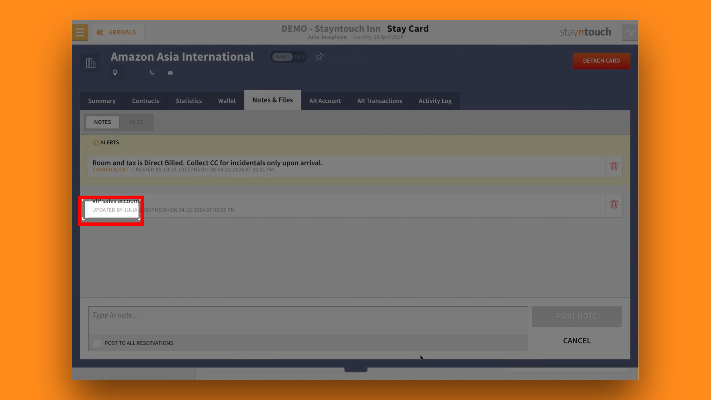Switch to the Activity Log tab
711x400 pixels.
click(x=435, y=101)
